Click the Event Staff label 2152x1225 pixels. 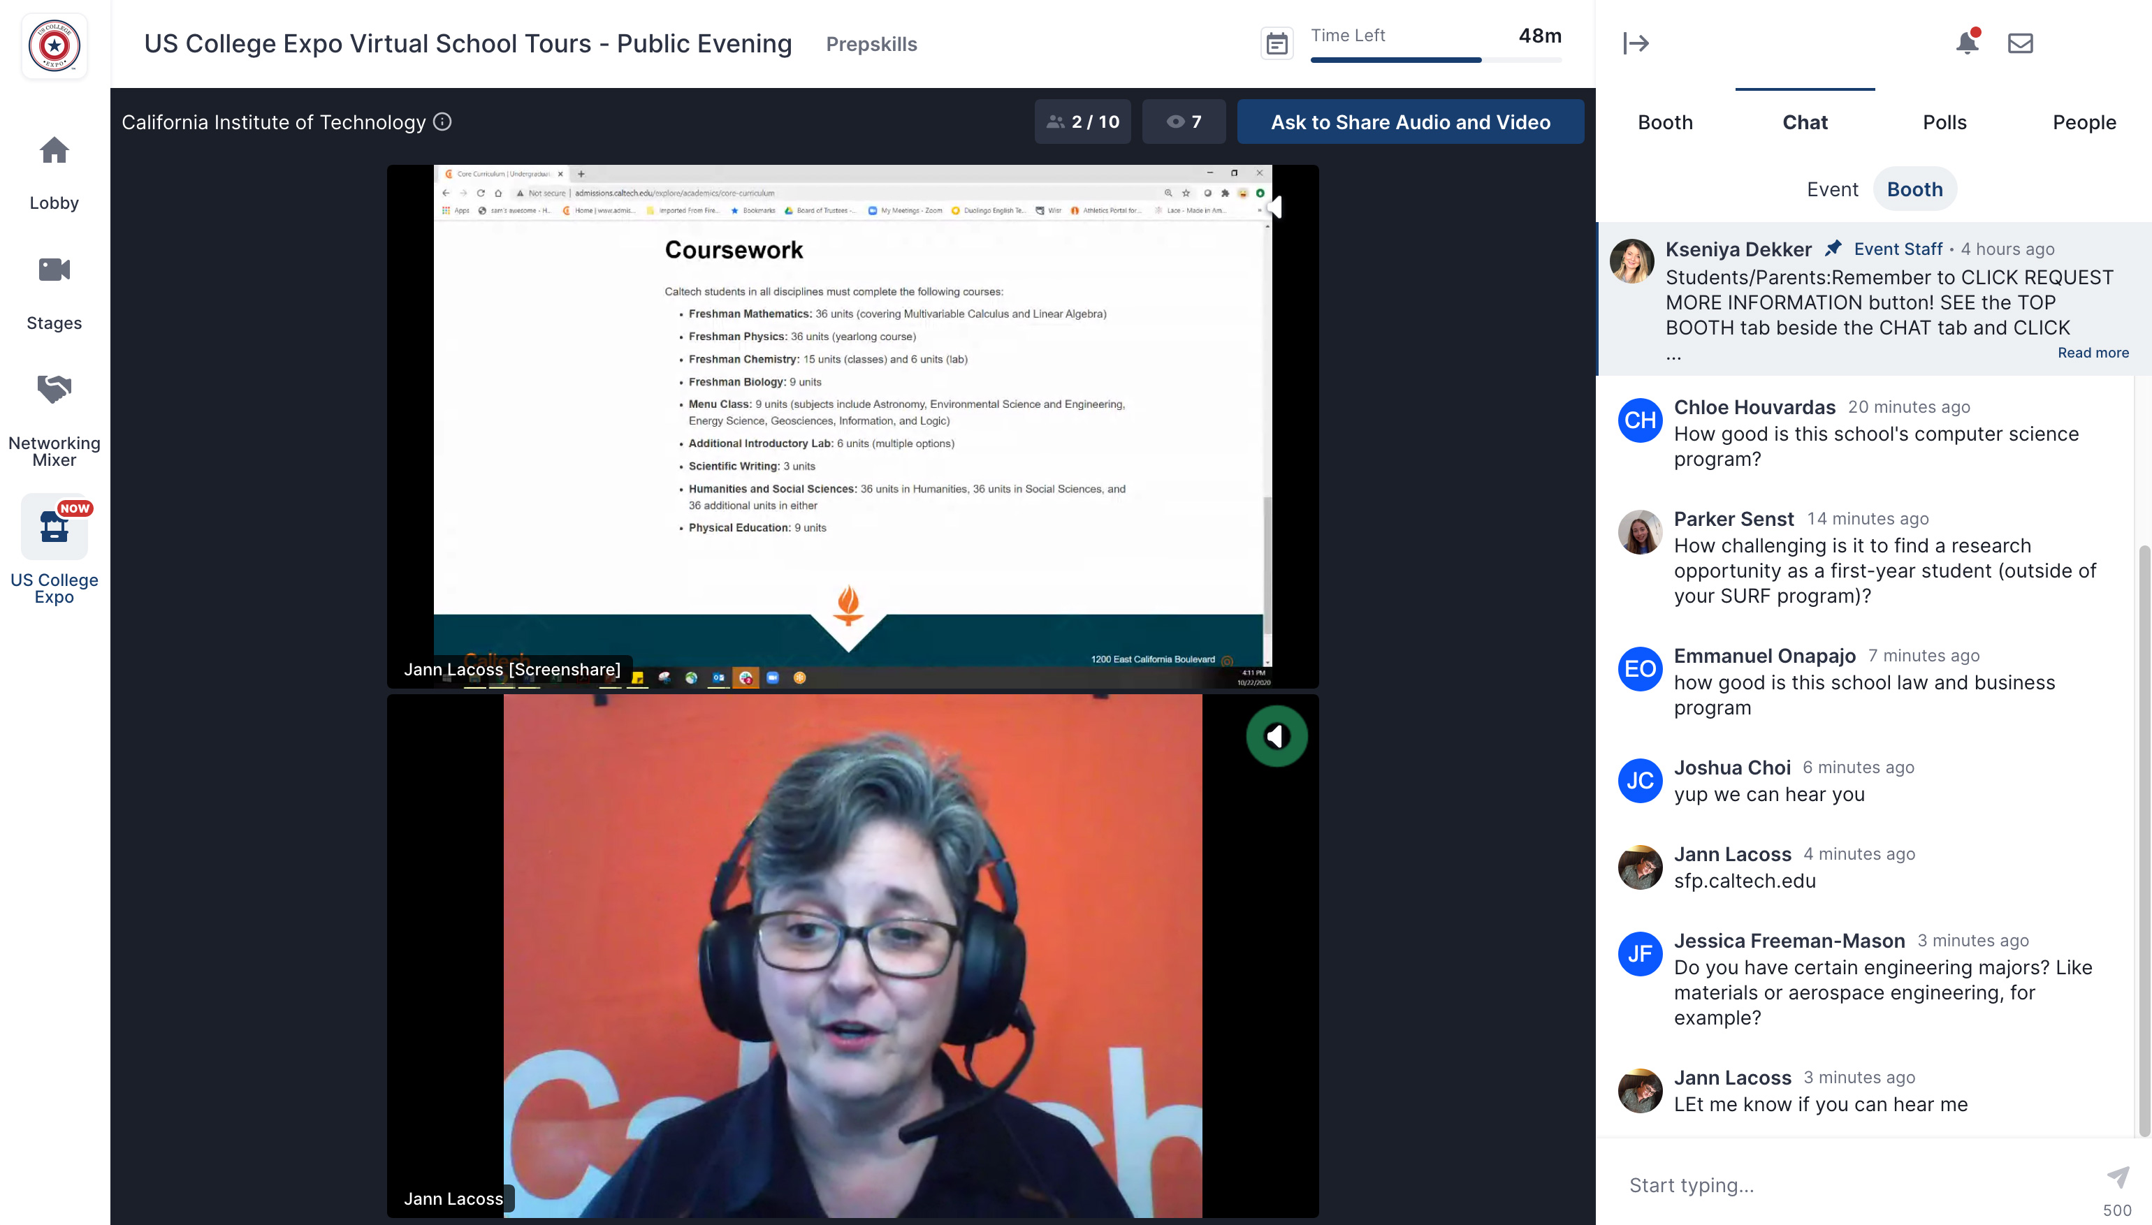point(1898,249)
